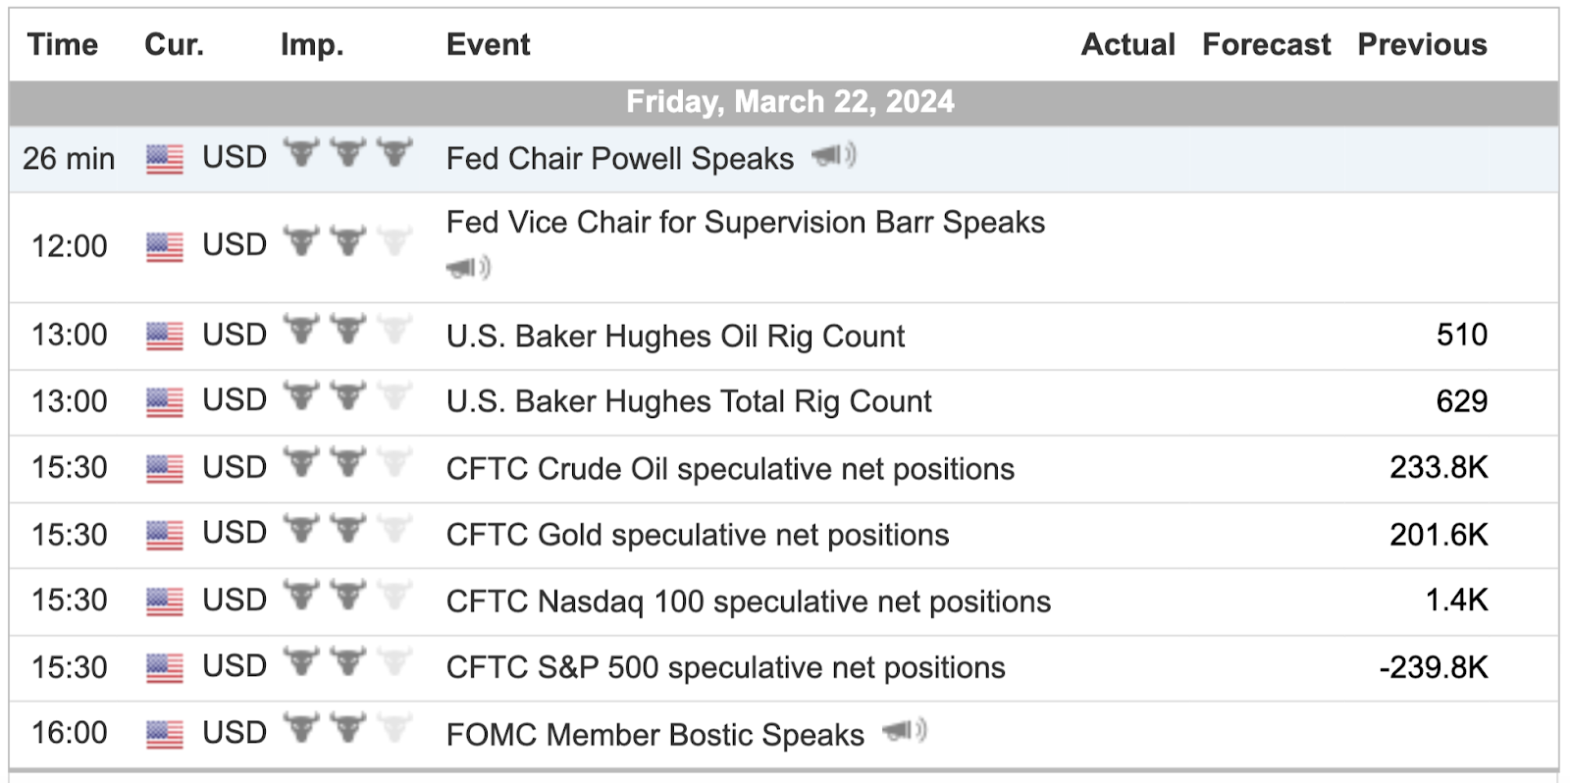The image size is (1570, 783).
Task: Click the Previous column header
Action: click(1422, 45)
